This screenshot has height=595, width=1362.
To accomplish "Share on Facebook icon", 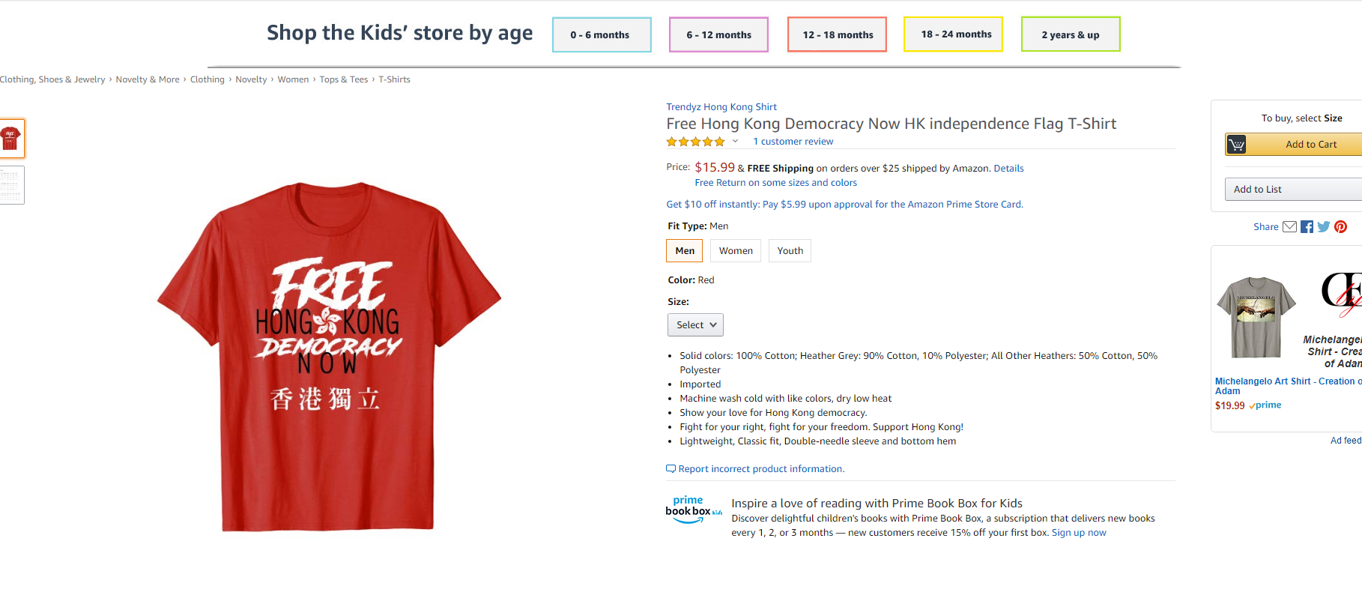I will pos(1307,227).
